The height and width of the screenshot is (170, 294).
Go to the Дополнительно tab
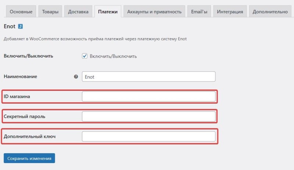coord(270,12)
